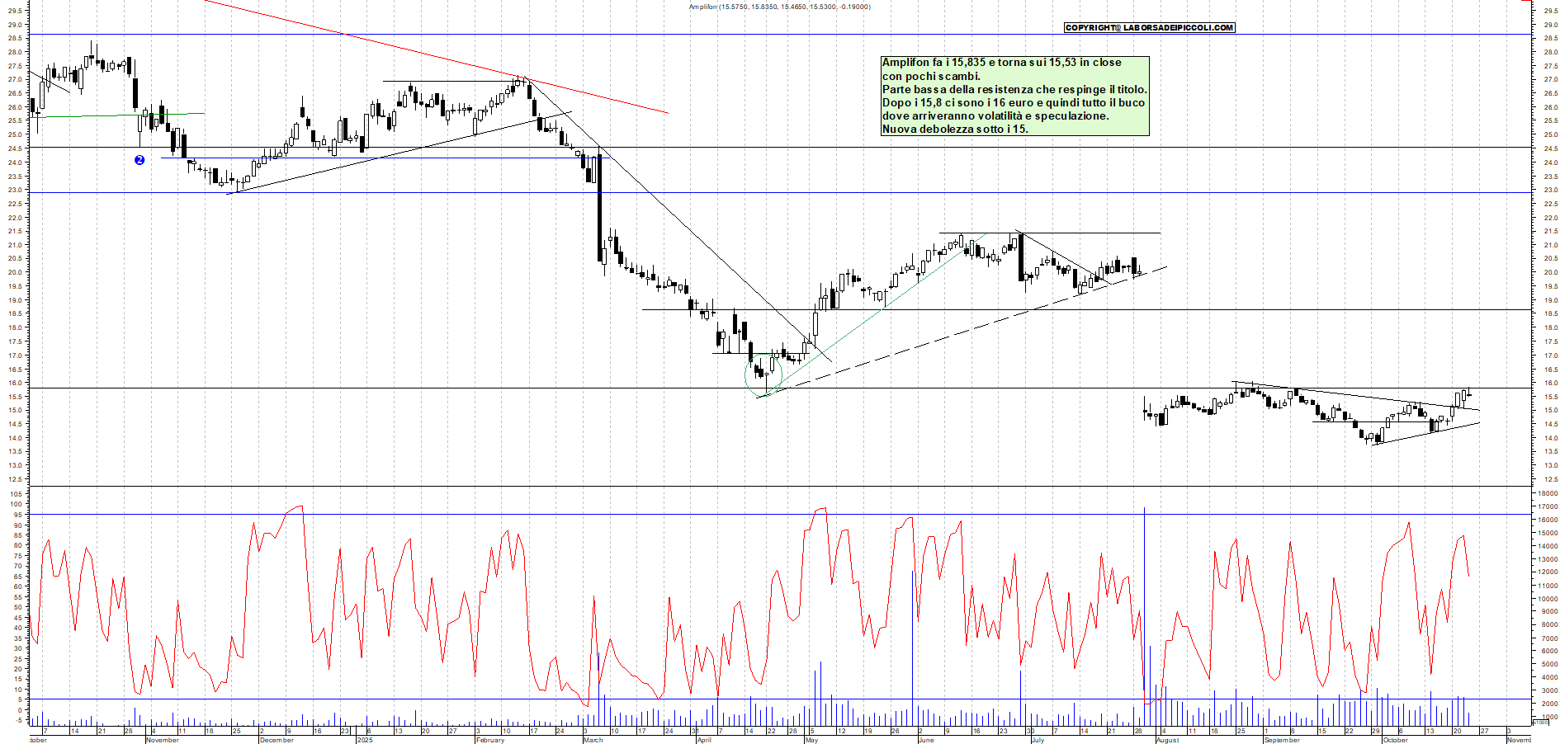The height and width of the screenshot is (744, 1560).
Task: Click the November label on the time axis
Action: [x=163, y=740]
